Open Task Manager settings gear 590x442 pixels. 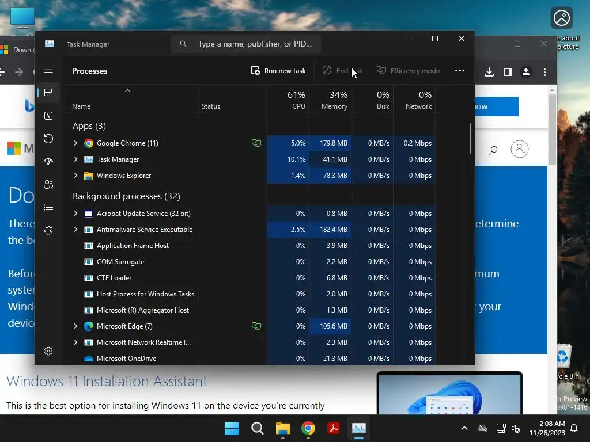click(48, 351)
